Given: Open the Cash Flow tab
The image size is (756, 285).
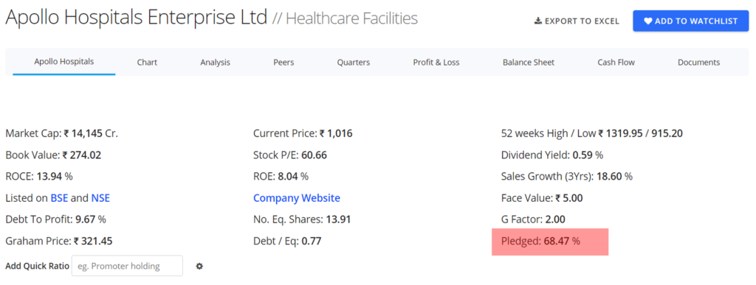Looking at the screenshot, I should click(616, 63).
